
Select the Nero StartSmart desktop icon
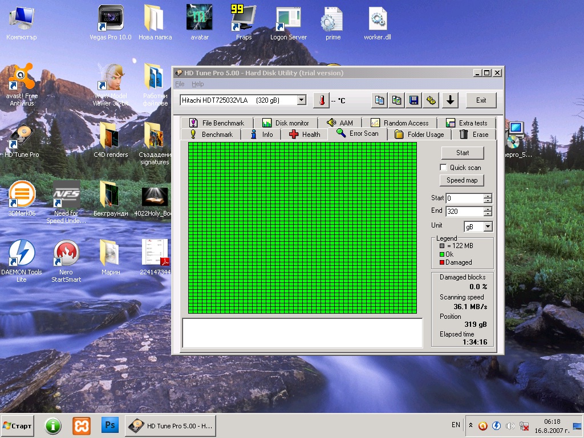point(66,261)
